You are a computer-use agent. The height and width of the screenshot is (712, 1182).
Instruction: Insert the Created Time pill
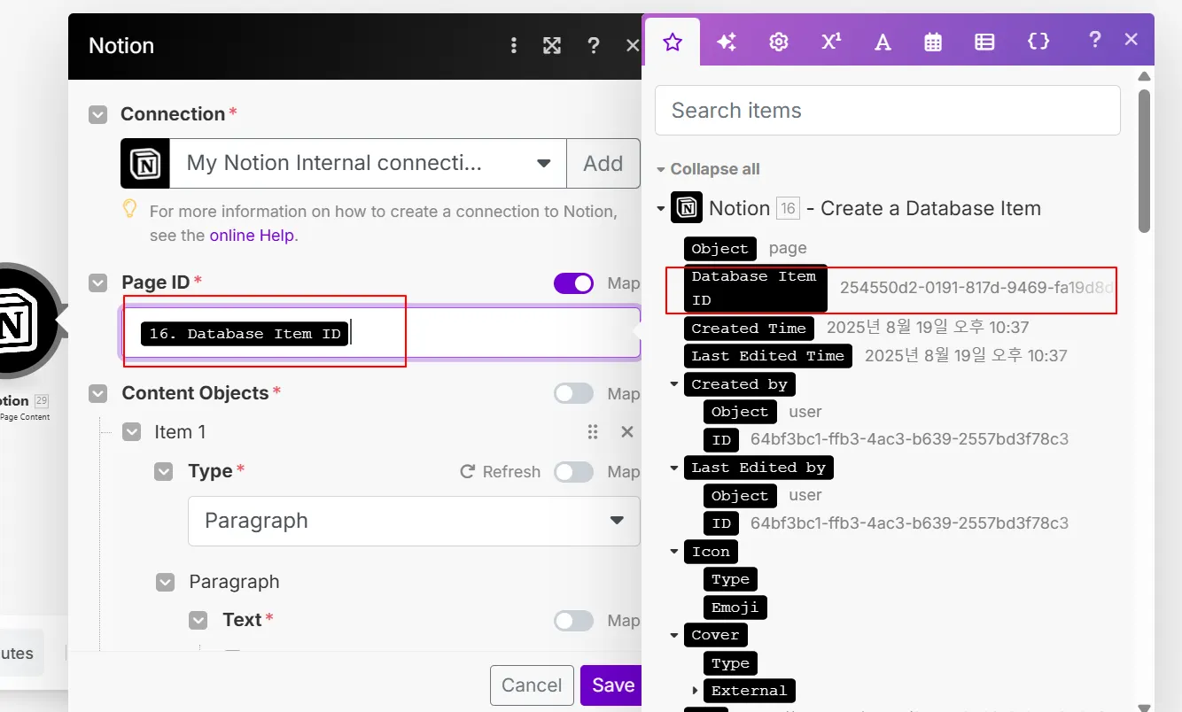[749, 329]
